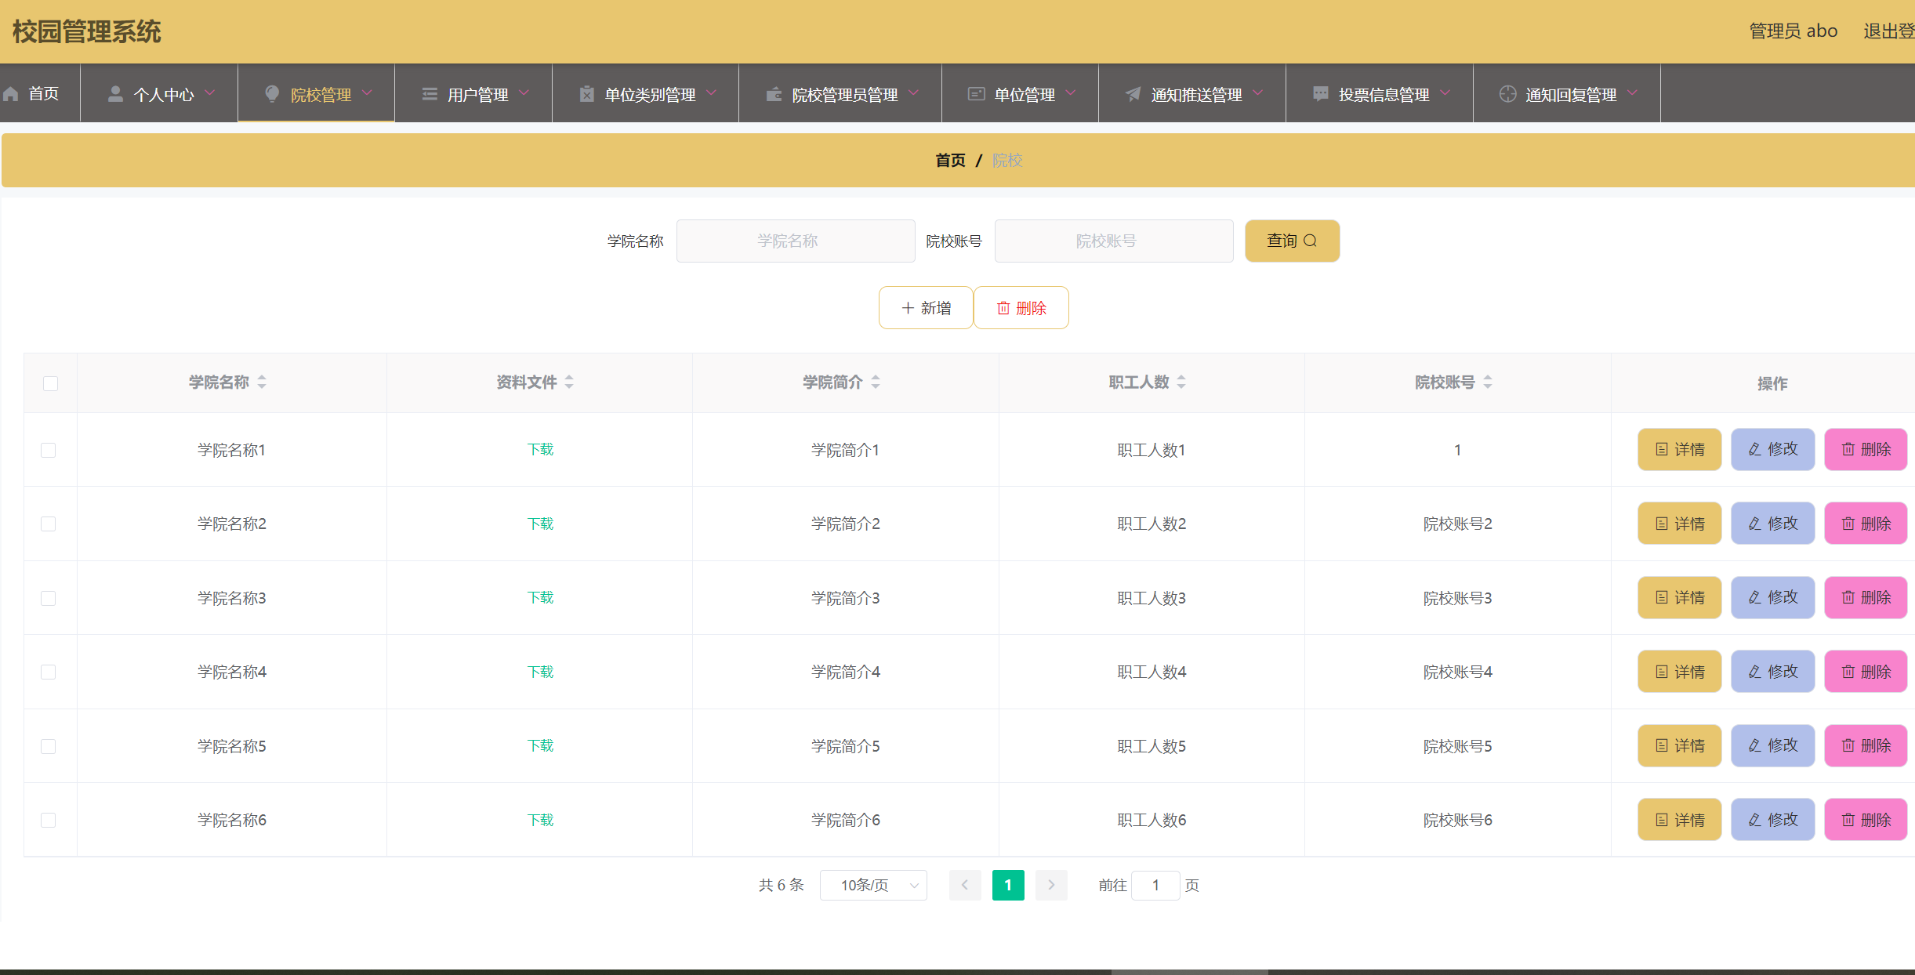Image resolution: width=1915 pixels, height=975 pixels.
Task: Click the trash icon in the top 删除 button
Action: point(1003,308)
